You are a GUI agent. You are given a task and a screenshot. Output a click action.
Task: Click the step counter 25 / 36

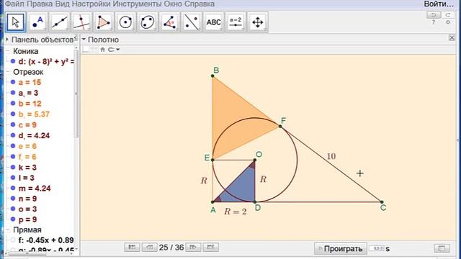171,247
